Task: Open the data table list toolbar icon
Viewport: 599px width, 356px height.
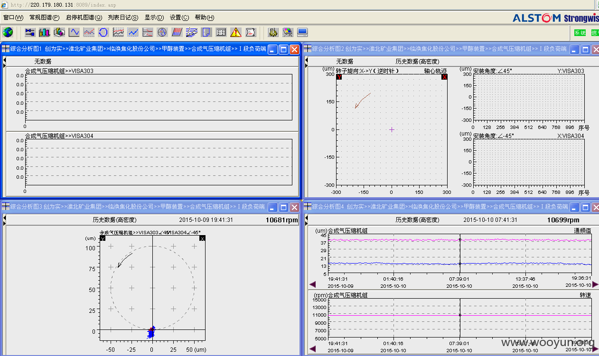Action: point(221,32)
